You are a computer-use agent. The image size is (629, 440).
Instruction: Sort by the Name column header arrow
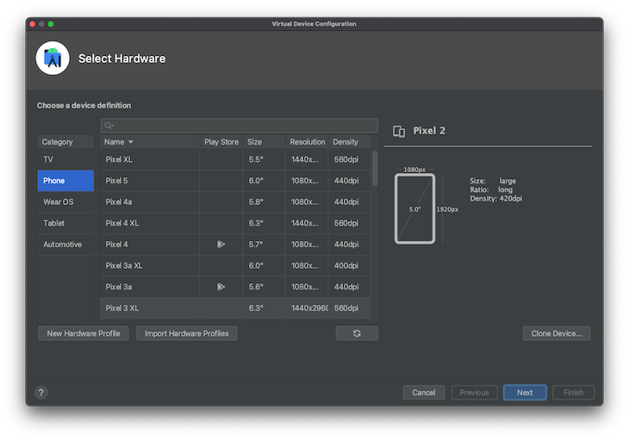click(x=131, y=142)
